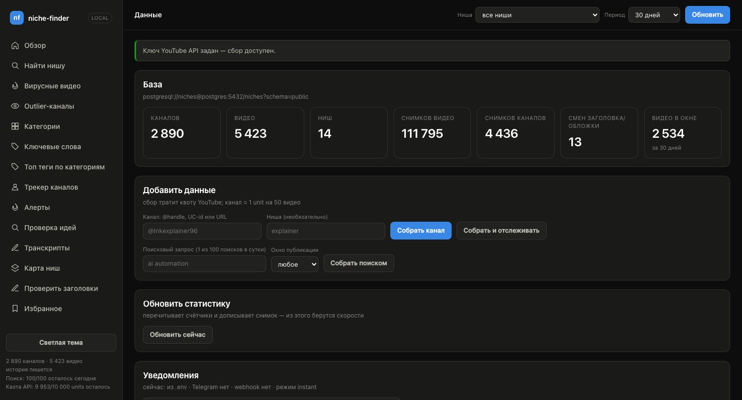
Task: Click the person icon for Трекер каналов
Action: pyautogui.click(x=15, y=187)
